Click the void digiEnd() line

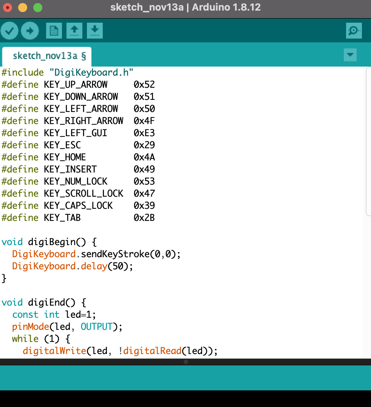point(44,303)
